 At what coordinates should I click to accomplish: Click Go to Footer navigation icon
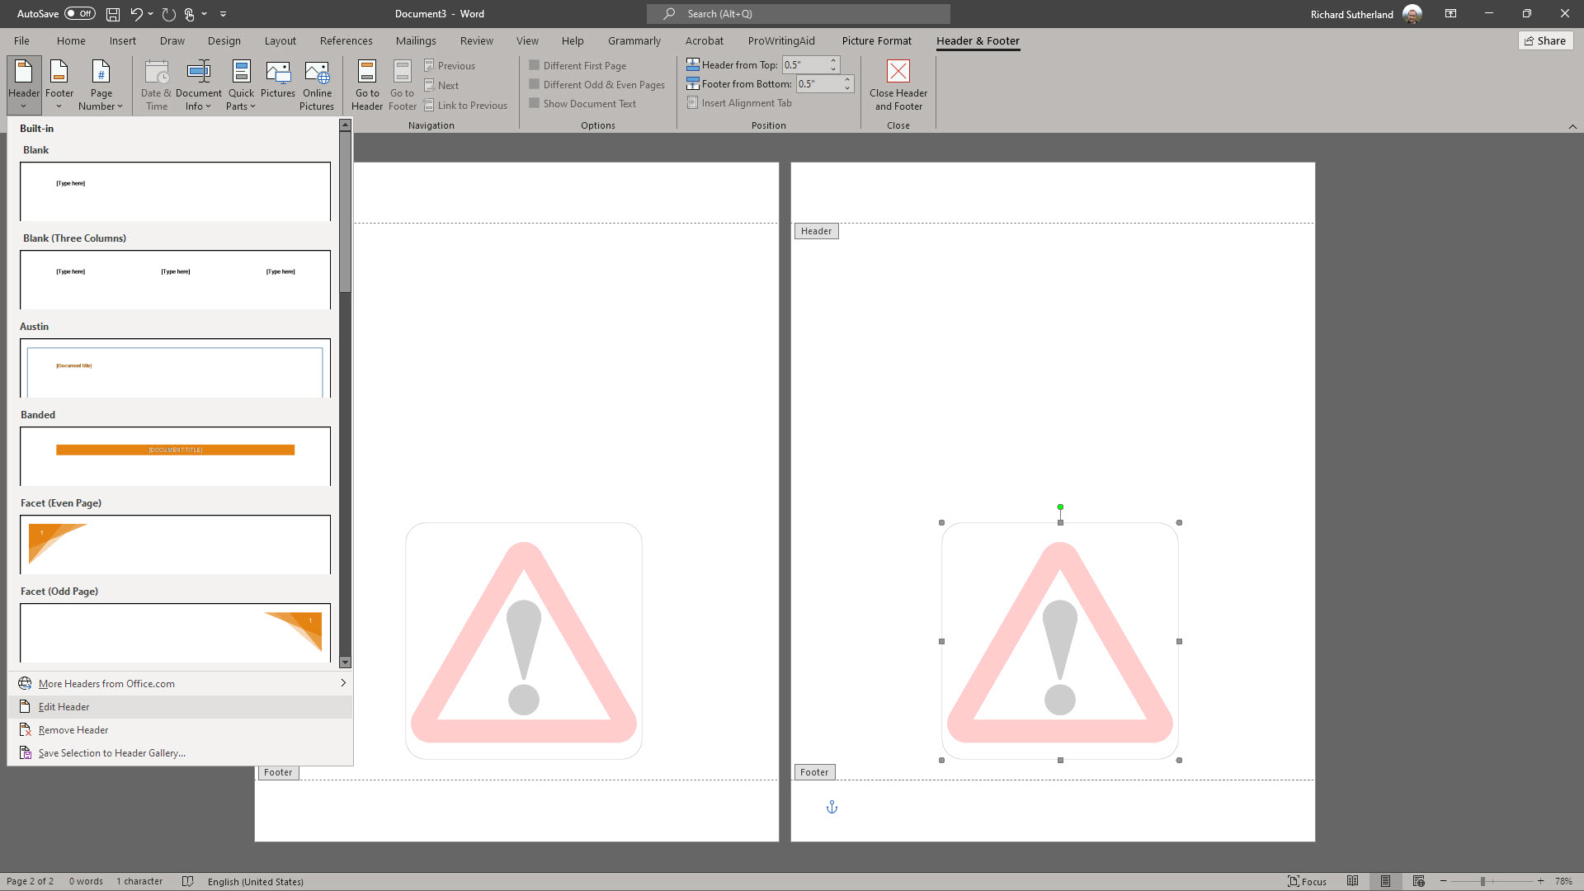(402, 85)
